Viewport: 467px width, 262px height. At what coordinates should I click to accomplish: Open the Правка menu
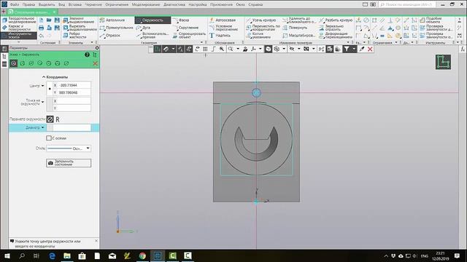point(28,4)
